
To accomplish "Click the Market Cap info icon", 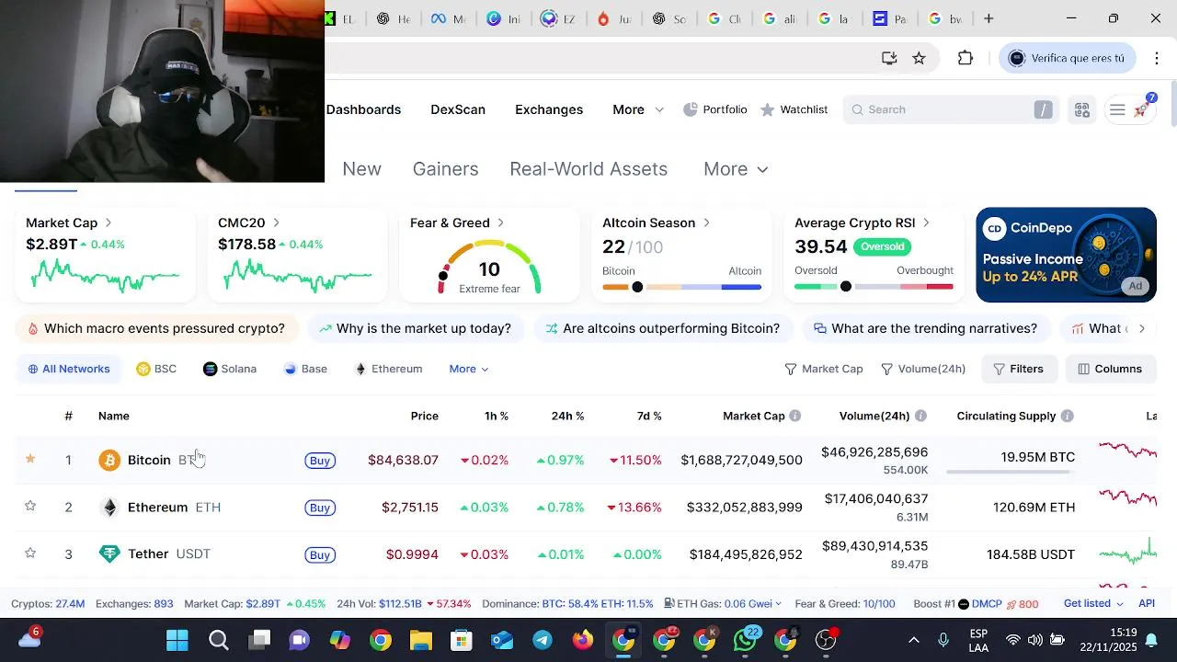I will 795,416.
